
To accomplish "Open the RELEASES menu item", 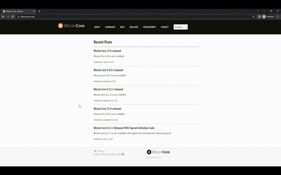I will (134, 27).
